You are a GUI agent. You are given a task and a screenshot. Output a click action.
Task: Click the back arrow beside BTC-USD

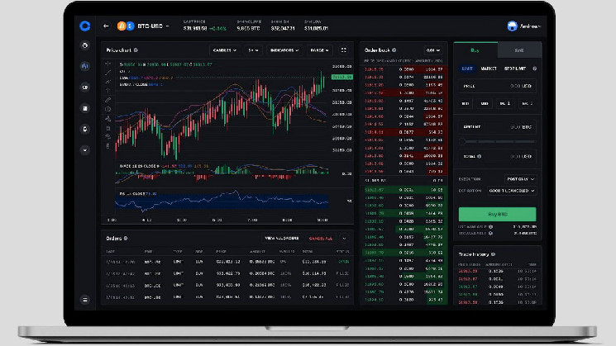[x=106, y=26]
